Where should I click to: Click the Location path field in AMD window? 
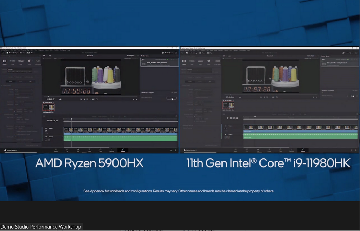(x=20, y=72)
